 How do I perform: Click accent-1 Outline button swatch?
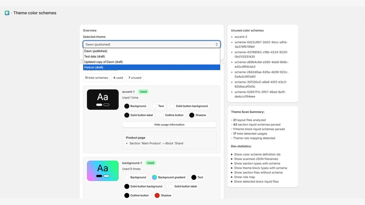point(161,115)
